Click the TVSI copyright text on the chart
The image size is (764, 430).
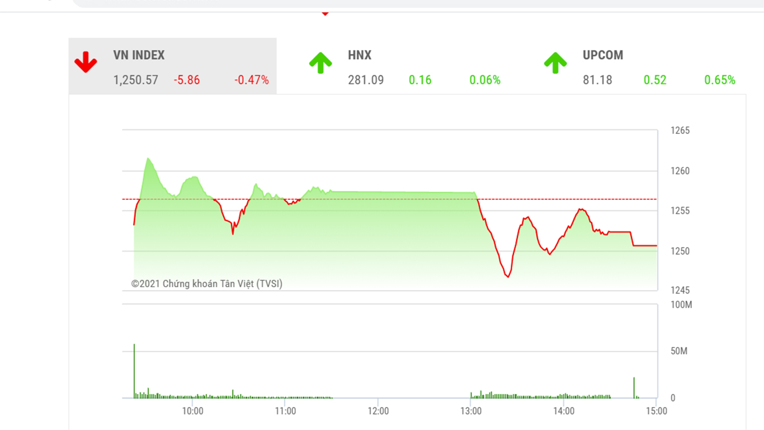click(x=207, y=284)
